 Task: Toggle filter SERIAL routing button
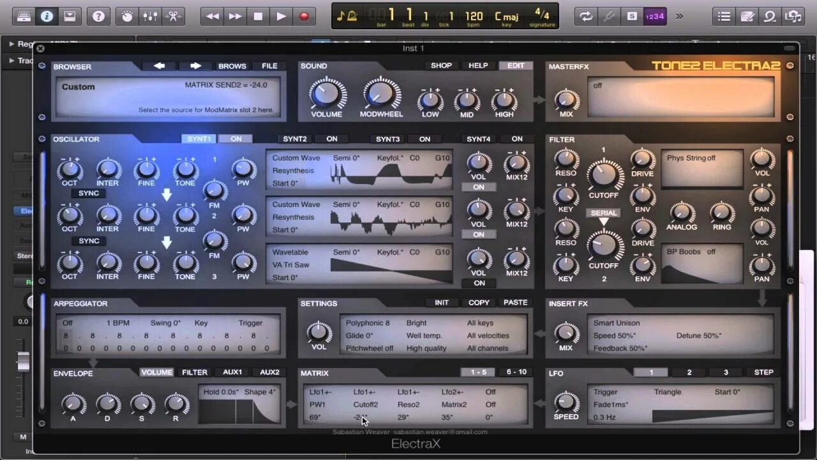point(604,213)
